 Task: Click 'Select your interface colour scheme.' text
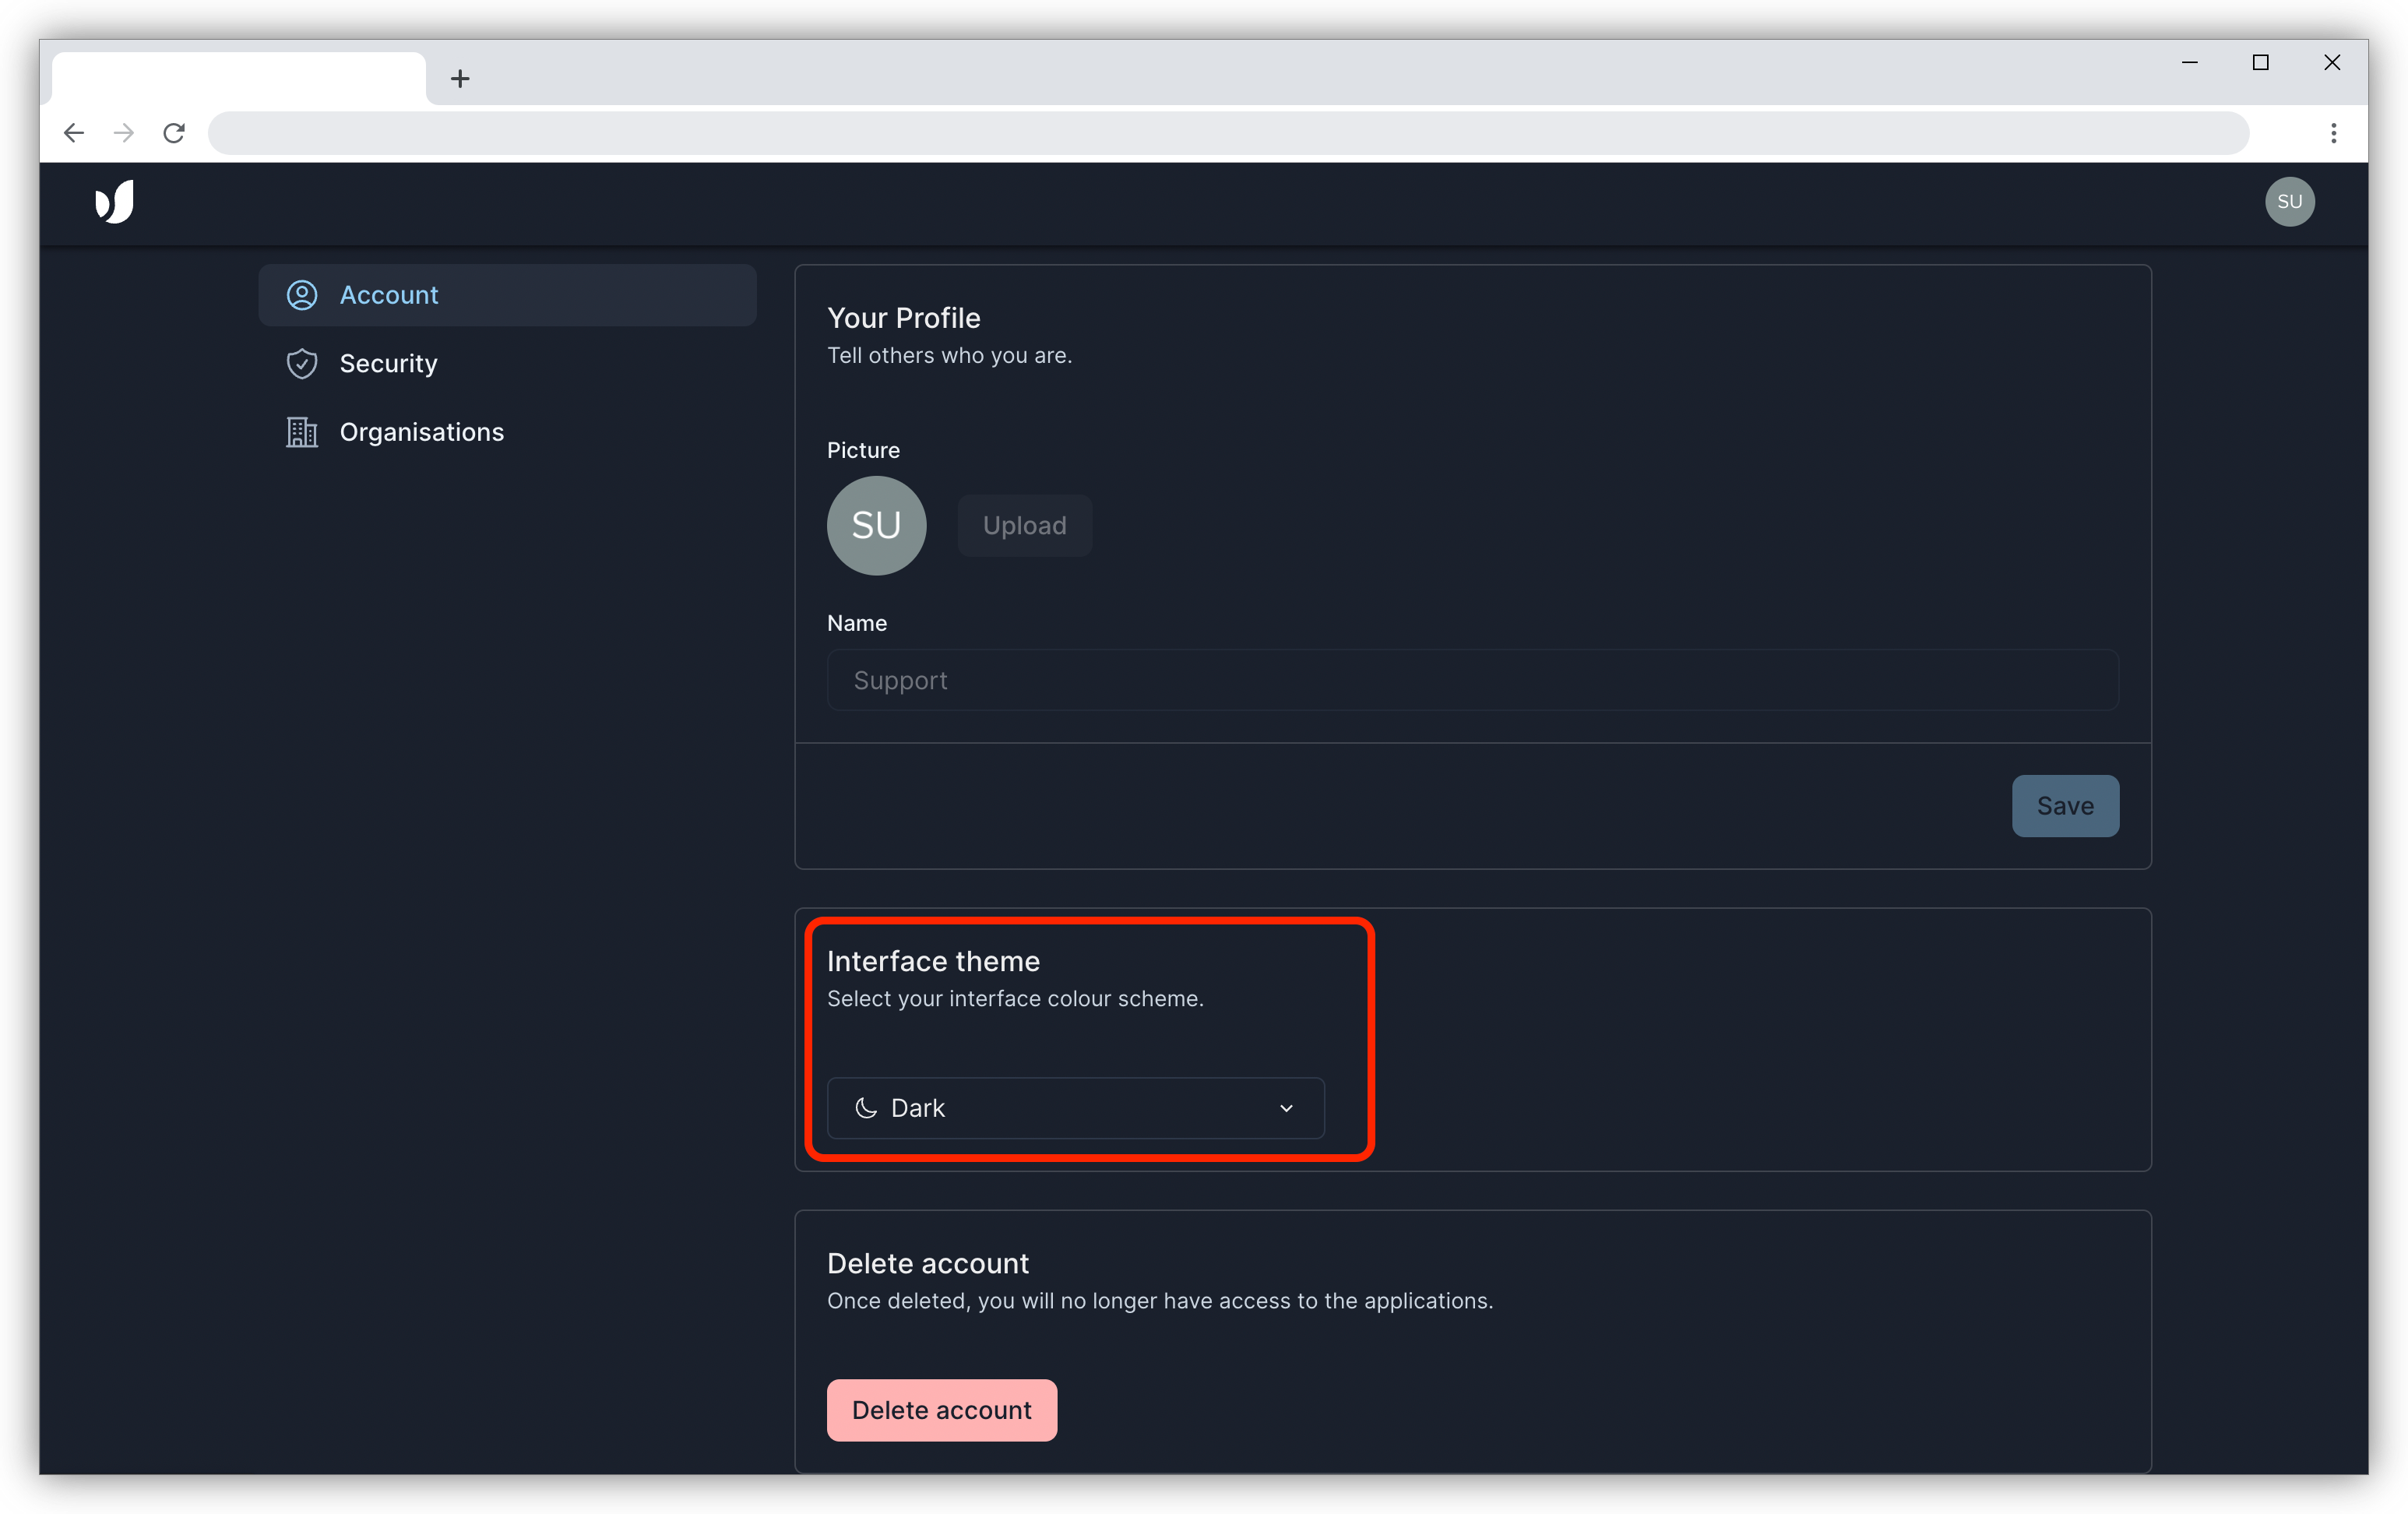pos(1015,999)
